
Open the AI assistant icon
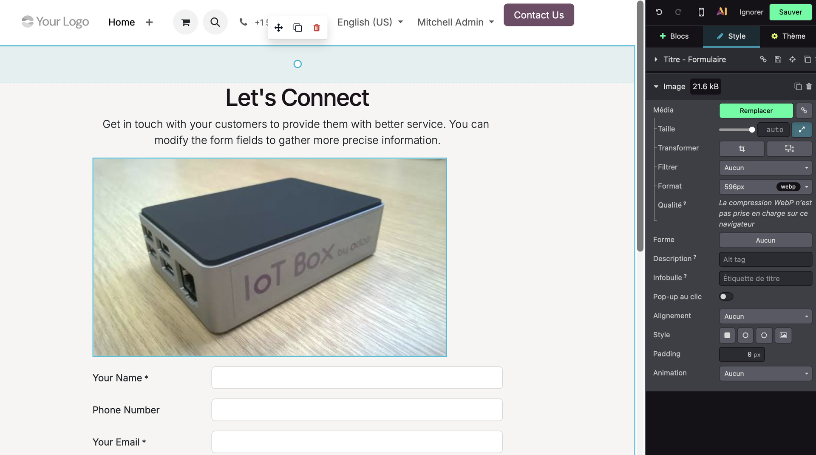(722, 12)
